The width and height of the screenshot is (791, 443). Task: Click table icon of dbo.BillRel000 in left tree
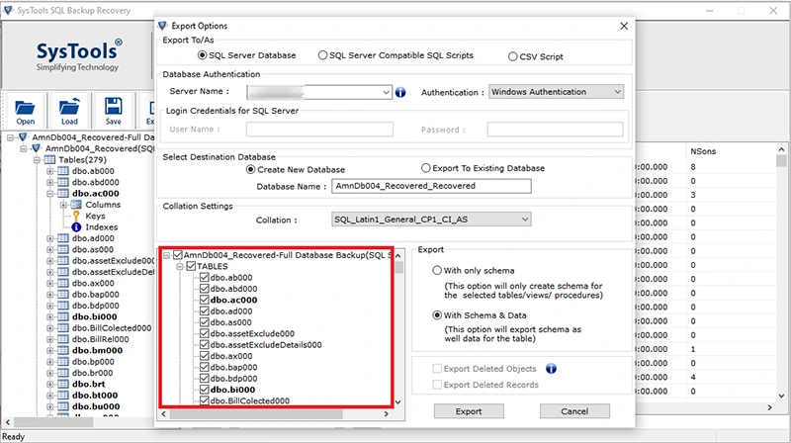coord(63,339)
